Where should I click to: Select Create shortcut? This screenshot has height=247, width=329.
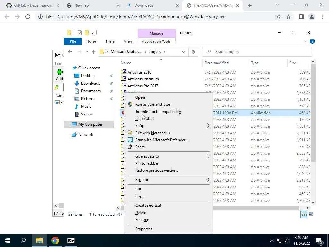point(148,206)
